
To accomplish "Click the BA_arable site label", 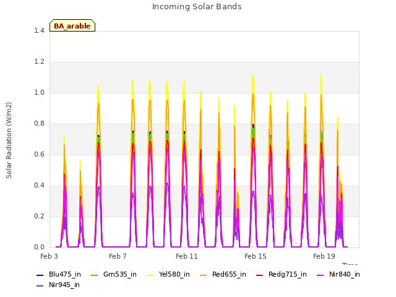I will pyautogui.click(x=72, y=26).
